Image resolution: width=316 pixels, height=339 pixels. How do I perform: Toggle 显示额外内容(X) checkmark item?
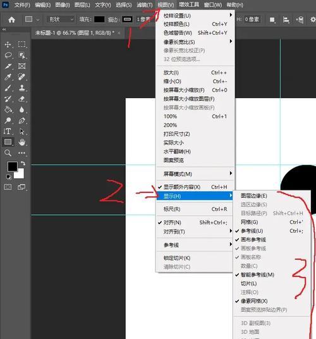coord(195,187)
